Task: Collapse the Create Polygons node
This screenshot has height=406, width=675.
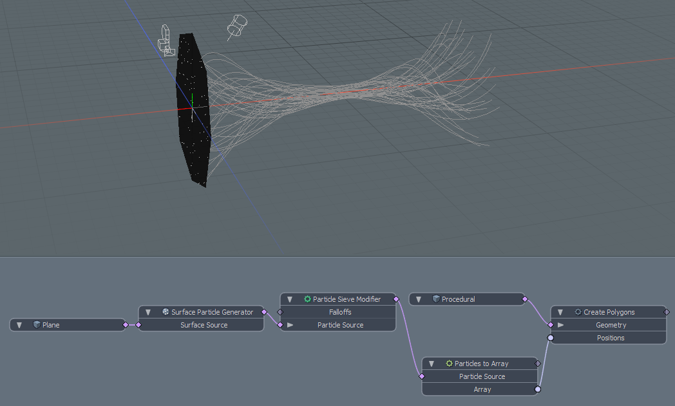Action: [x=560, y=312]
